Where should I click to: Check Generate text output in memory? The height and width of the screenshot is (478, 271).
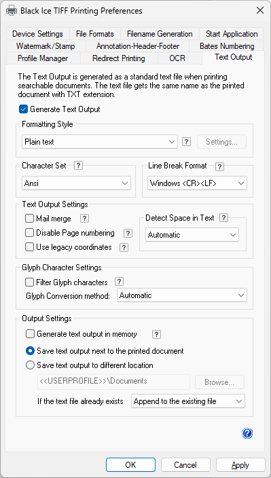30,334
